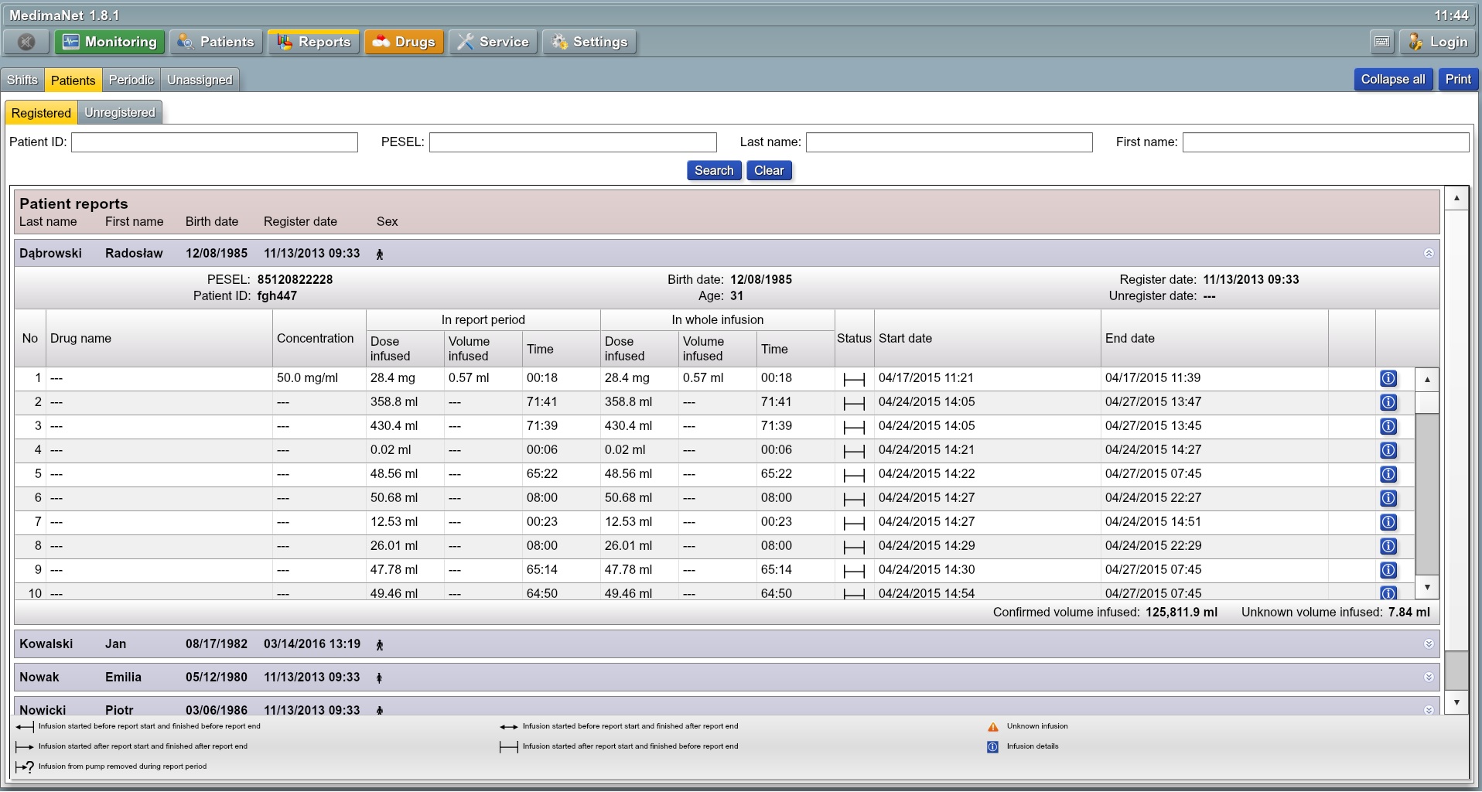Image resolution: width=1482 pixels, height=792 pixels.
Task: Click the sex icon for Nowak Emilia
Action: 379,678
